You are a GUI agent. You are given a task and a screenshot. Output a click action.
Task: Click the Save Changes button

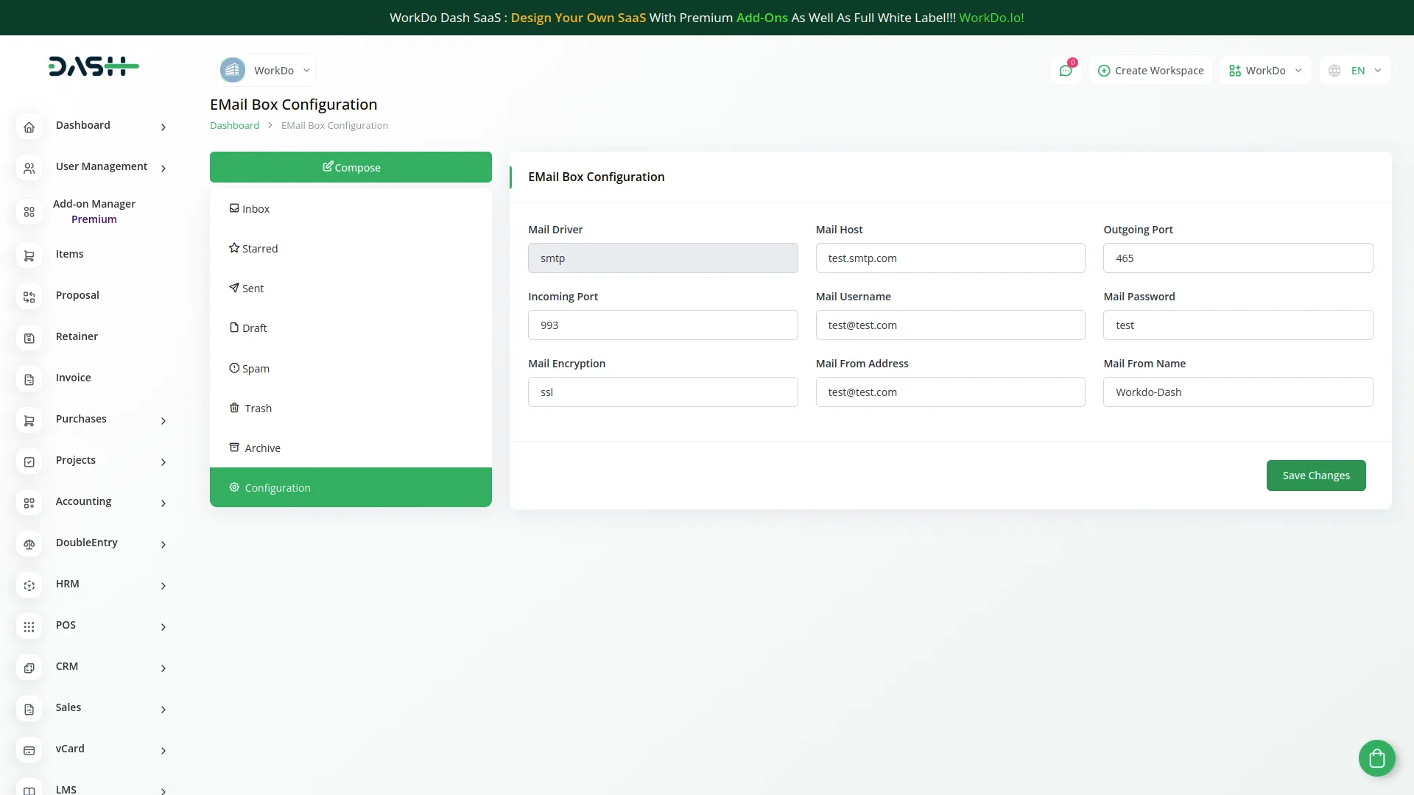1315,475
